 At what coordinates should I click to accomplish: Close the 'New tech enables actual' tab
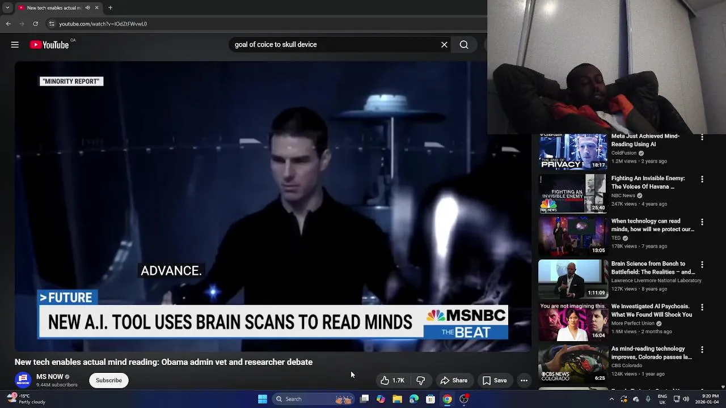pos(96,8)
